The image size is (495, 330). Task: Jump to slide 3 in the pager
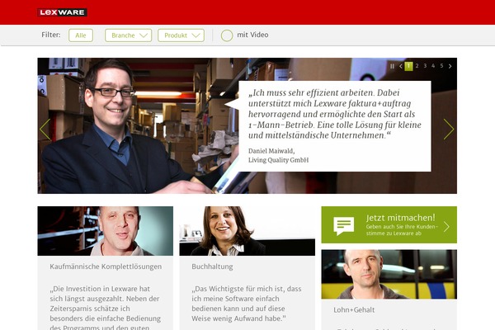click(425, 66)
